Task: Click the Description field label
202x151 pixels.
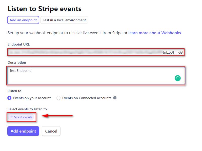Action: click(17, 62)
